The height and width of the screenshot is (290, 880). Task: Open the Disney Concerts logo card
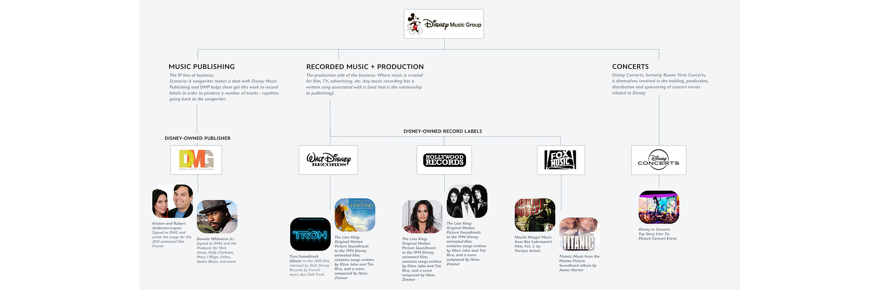pyautogui.click(x=659, y=160)
